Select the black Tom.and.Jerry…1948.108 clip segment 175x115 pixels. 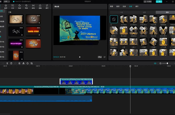pyautogui.click(x=46, y=90)
